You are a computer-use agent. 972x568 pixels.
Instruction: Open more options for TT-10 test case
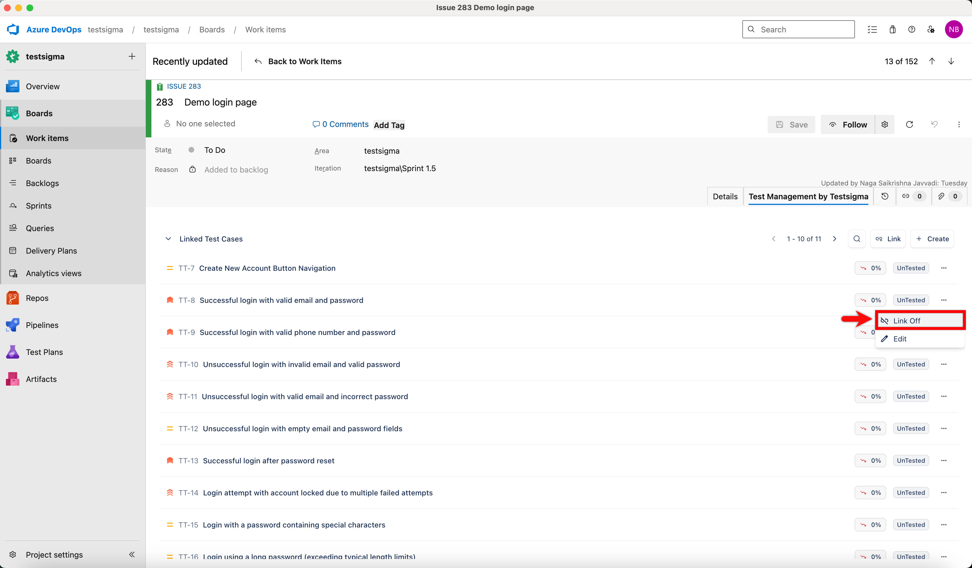coord(944,364)
